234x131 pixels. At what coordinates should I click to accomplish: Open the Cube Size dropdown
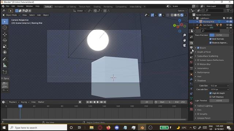coord(219,86)
